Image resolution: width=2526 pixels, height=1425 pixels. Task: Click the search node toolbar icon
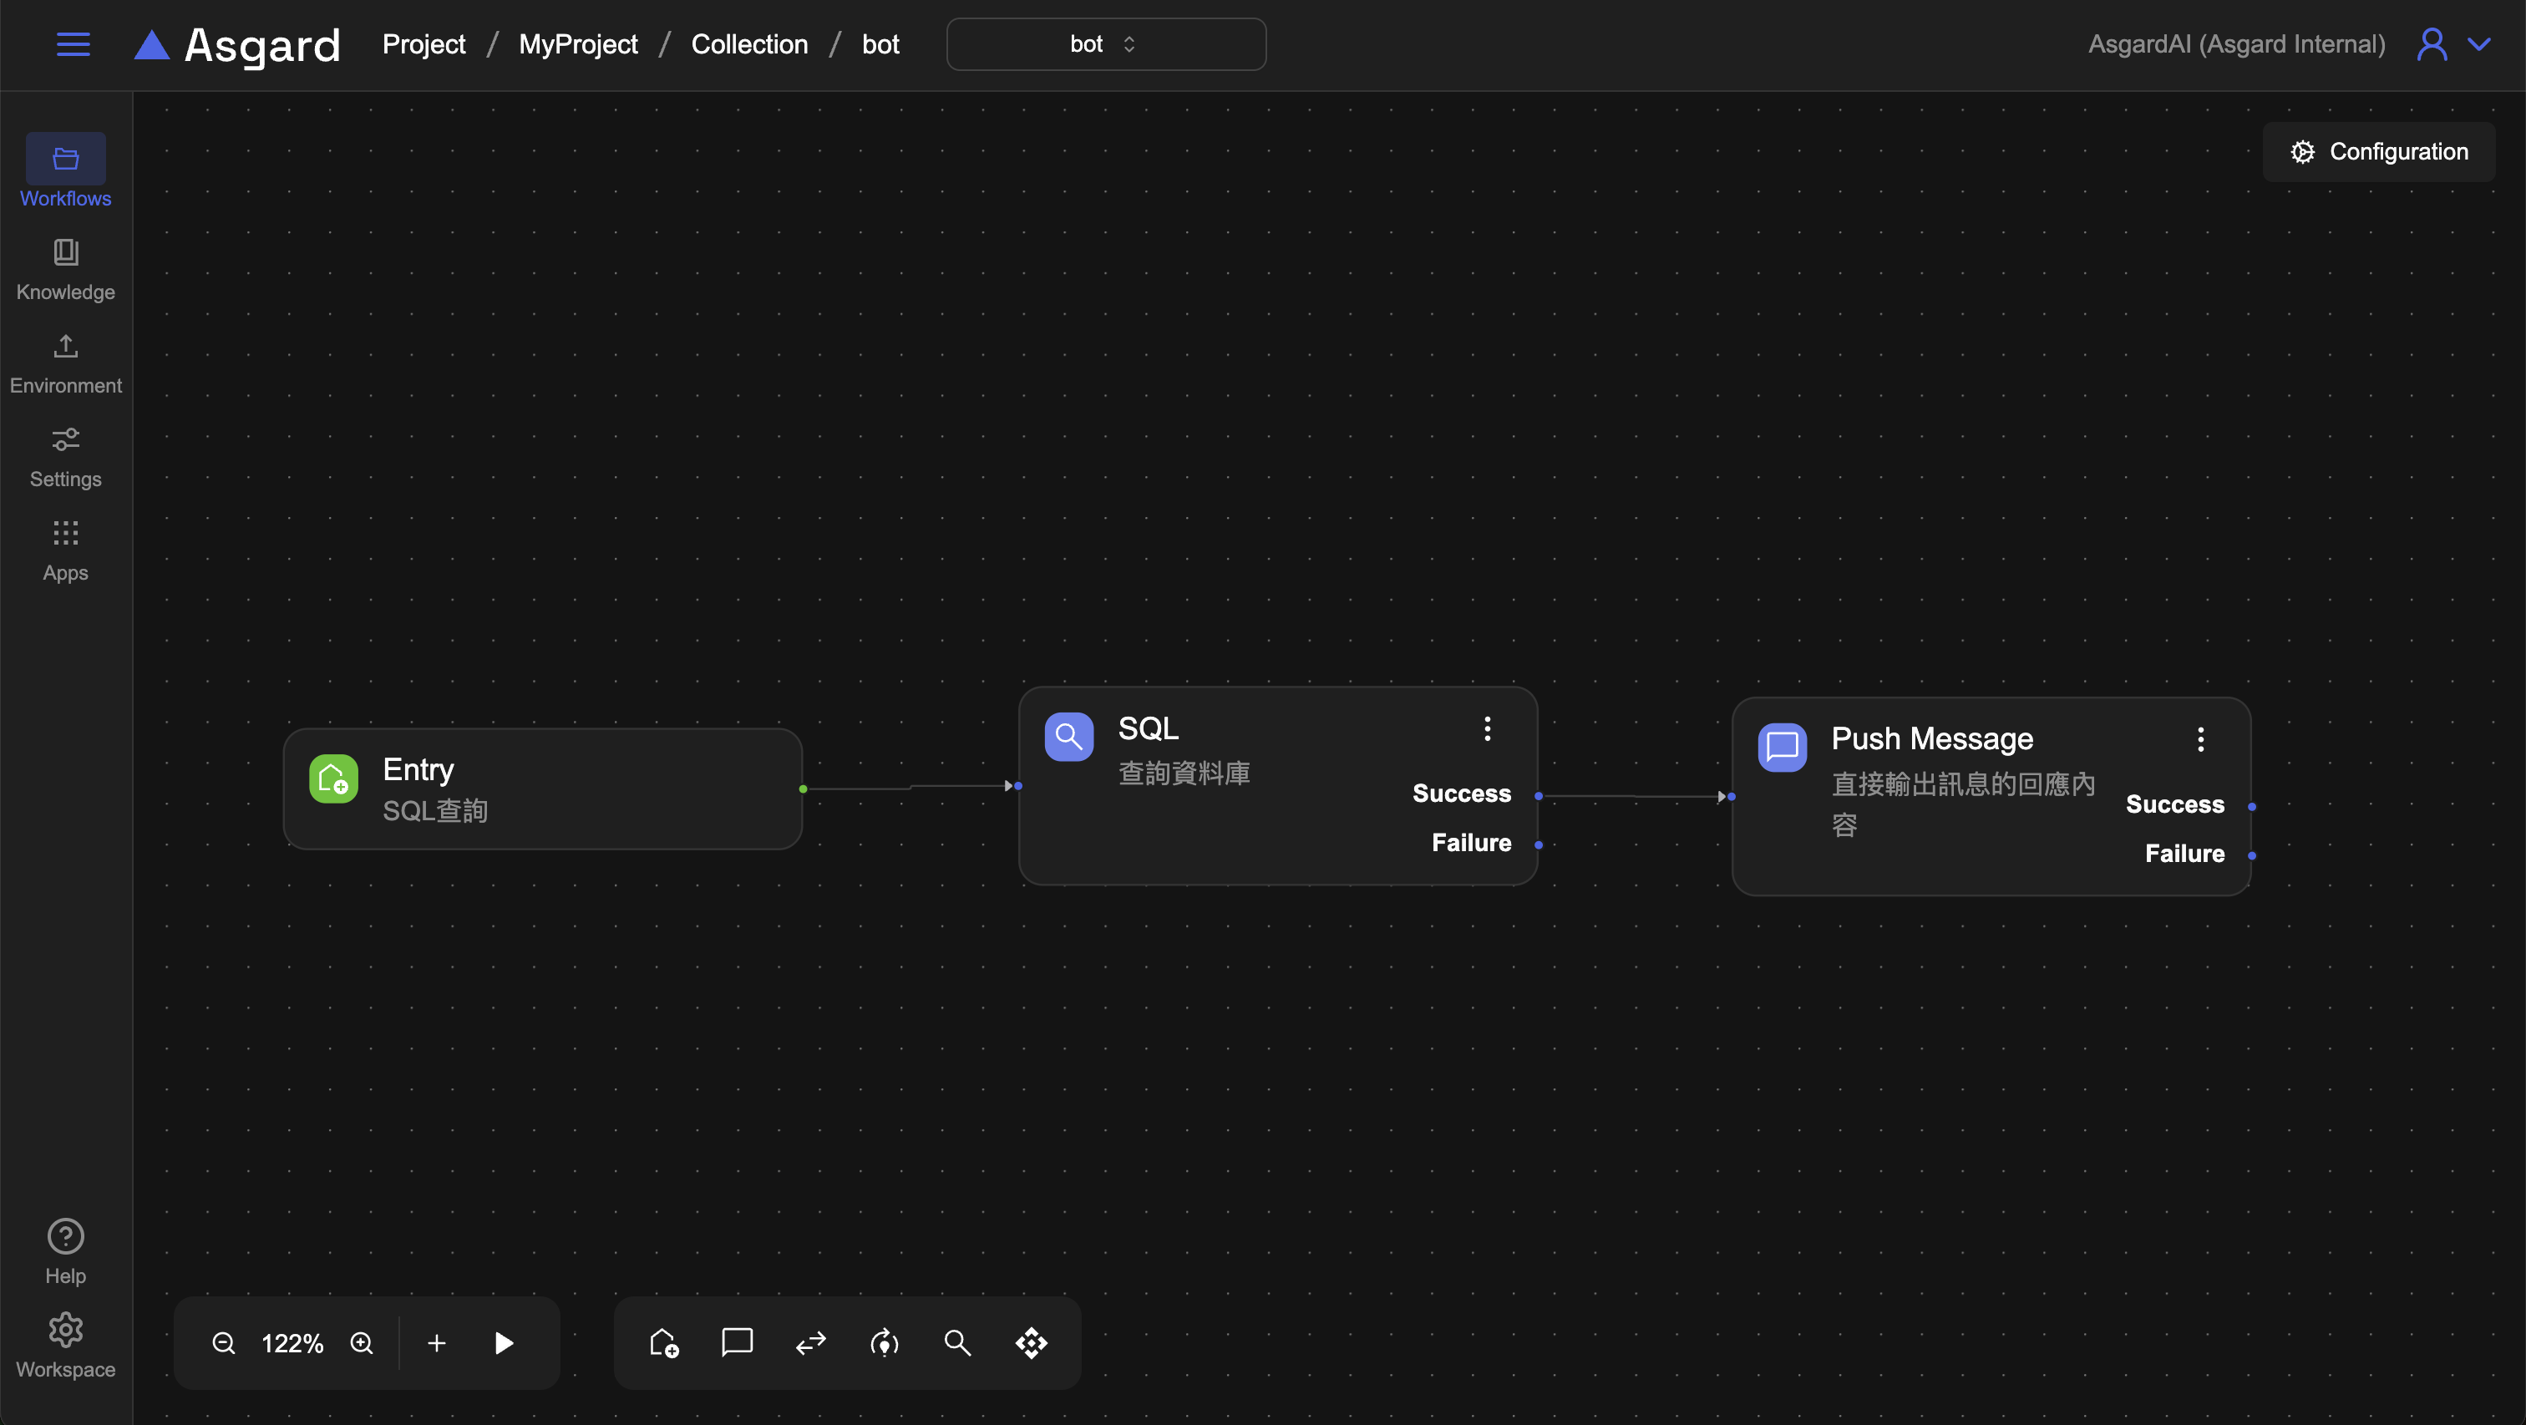tap(957, 1342)
